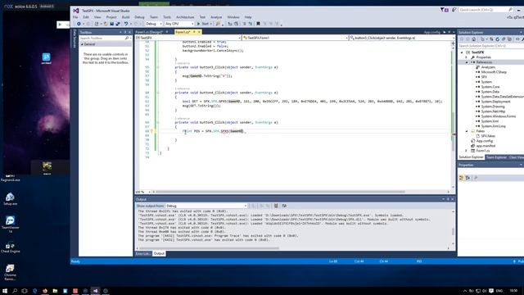Image resolution: width=524 pixels, height=295 pixels.
Task: Select App.config in Solution Explorer
Action: pyautogui.click(x=484, y=141)
